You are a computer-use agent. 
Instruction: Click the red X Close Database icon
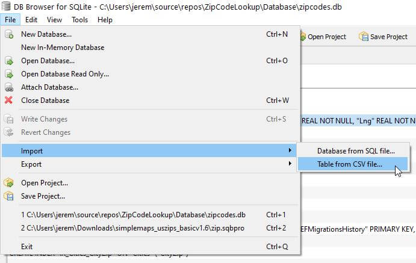pos(9,101)
